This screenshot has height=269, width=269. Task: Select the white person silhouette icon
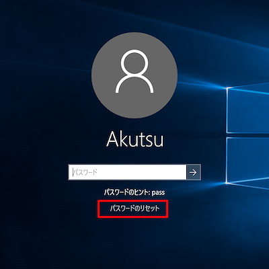[134, 71]
